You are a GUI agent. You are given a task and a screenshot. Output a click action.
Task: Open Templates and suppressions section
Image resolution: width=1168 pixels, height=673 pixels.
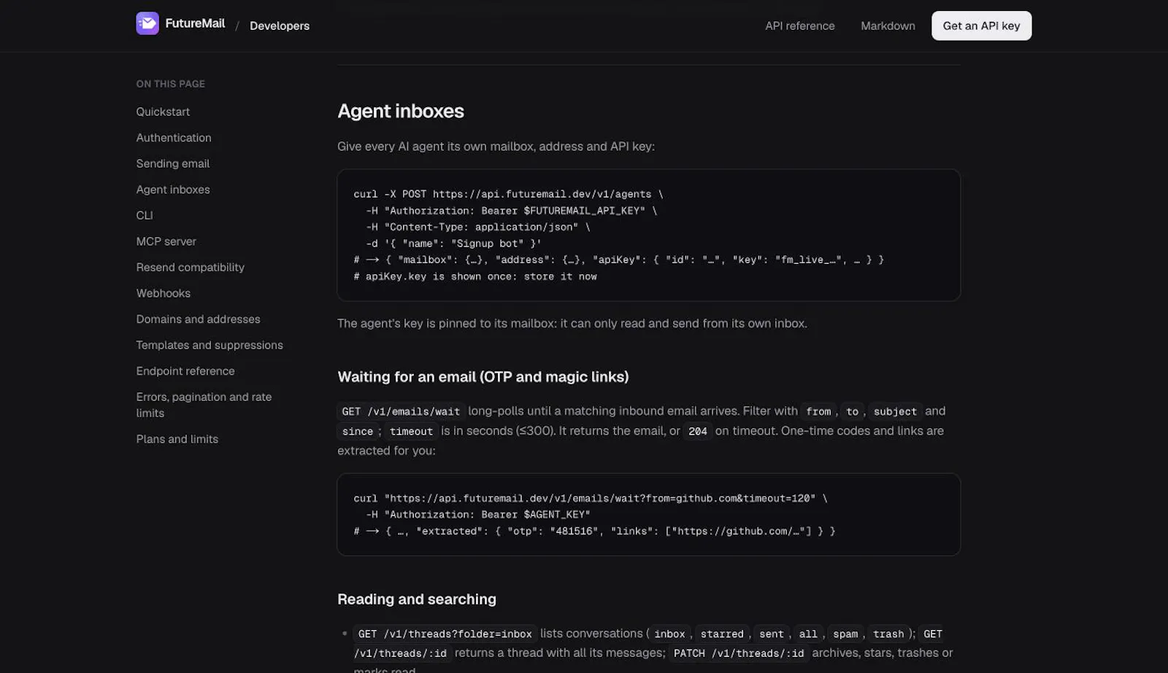[210, 345]
